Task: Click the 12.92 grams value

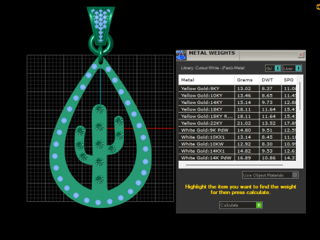Action: point(244,144)
